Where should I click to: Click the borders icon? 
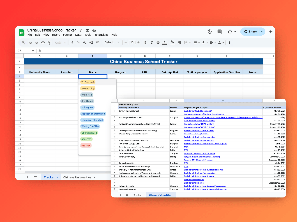(179, 42)
